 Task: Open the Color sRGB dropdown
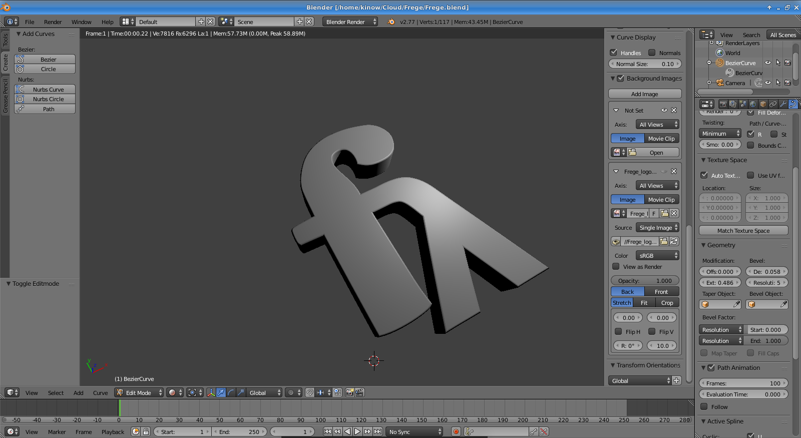click(x=657, y=255)
